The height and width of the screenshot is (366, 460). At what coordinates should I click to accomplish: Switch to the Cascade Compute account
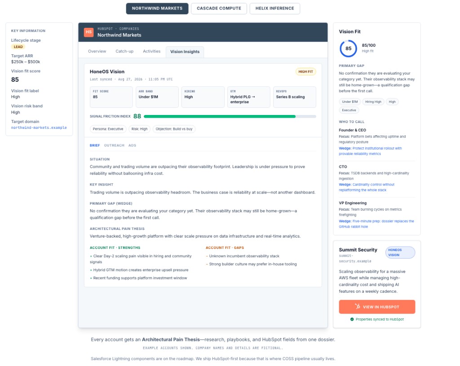pos(219,9)
